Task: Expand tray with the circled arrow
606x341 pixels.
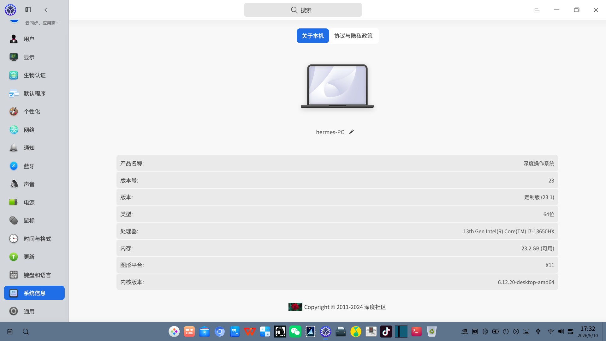Action: tap(516, 332)
